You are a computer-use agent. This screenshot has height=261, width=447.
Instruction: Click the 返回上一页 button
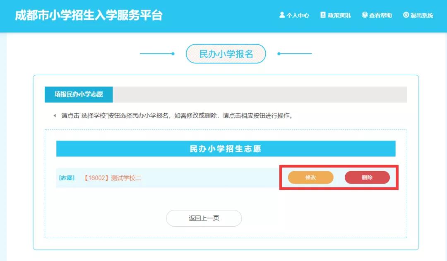(x=204, y=218)
